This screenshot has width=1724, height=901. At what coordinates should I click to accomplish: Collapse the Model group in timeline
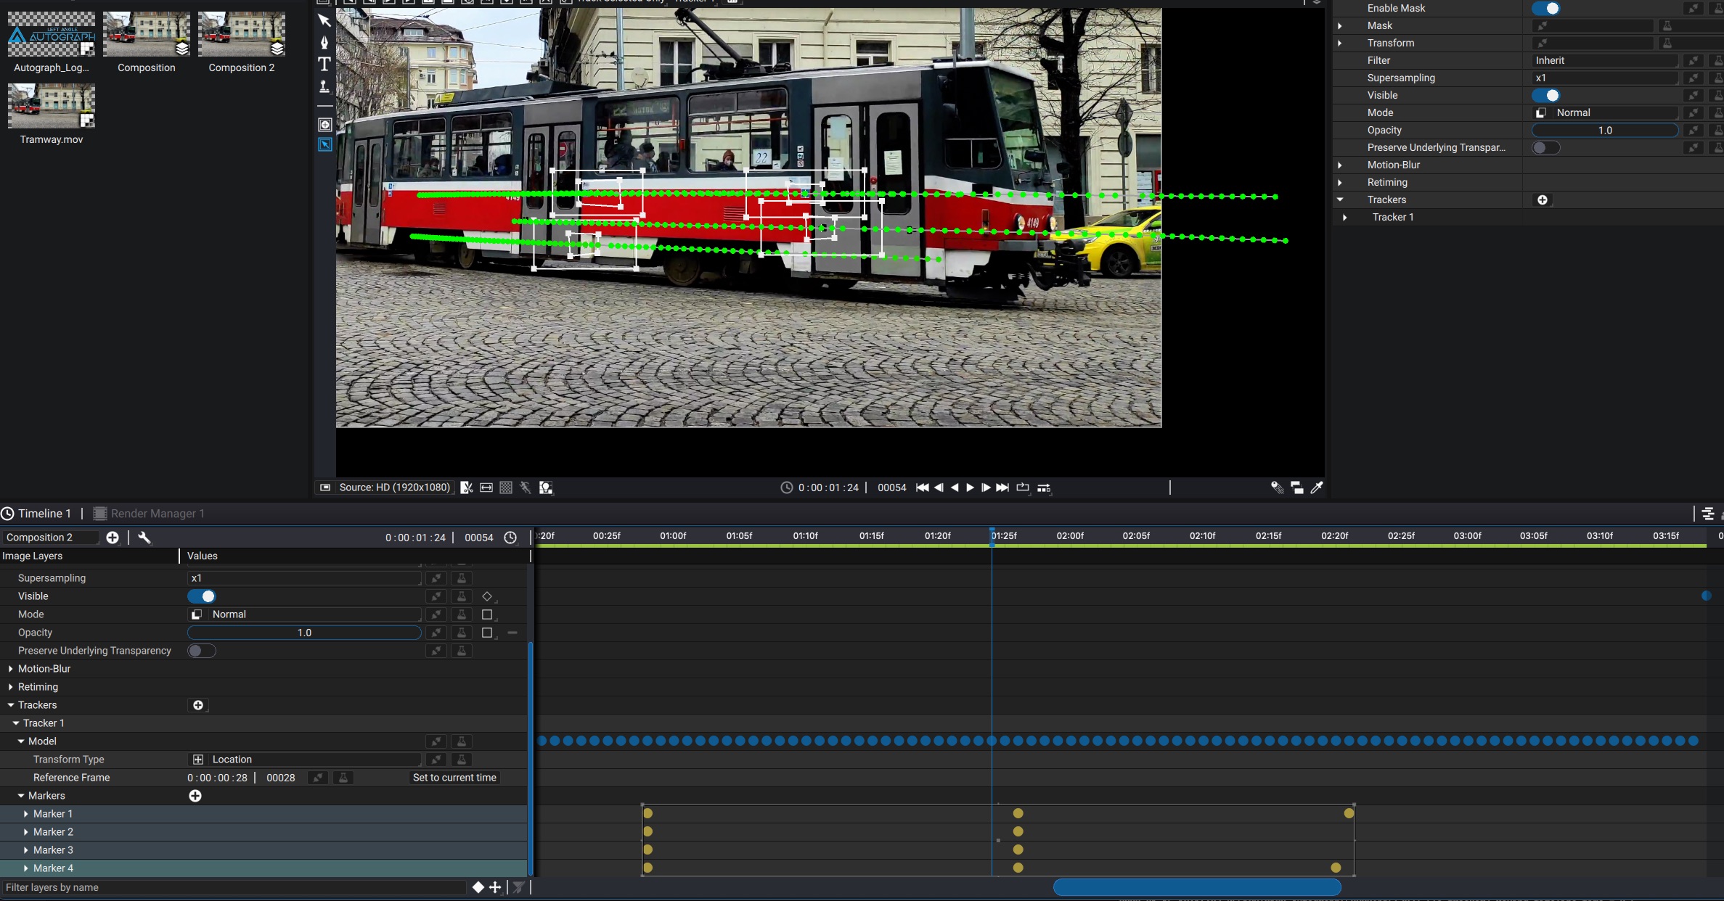[x=21, y=741]
